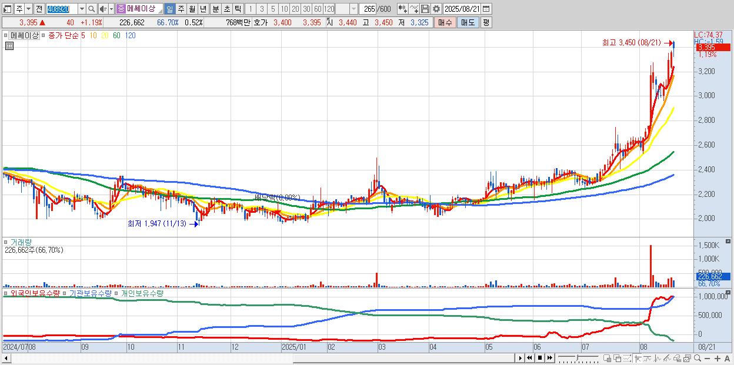Image resolution: width=734 pixels, height=365 pixels.
Task: Toggle the 거래량 volume indicator checkbox
Action: pos(6,242)
